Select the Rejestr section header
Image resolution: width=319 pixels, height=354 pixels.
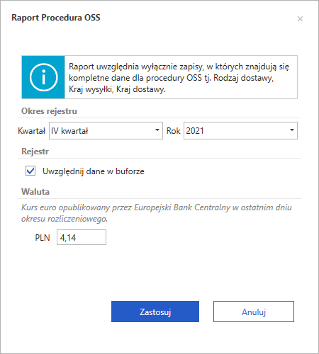35,152
